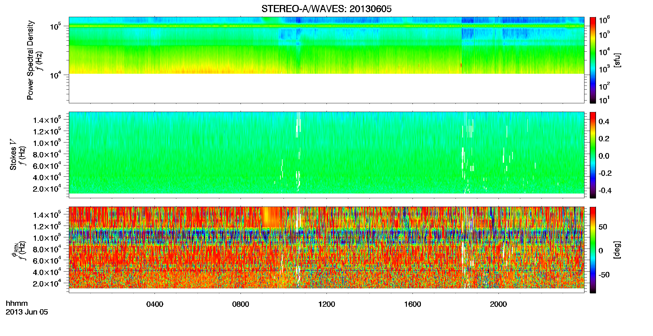
Task: Select the 1.4×10^5 tick of the Stokes V axis
Action: click(x=47, y=120)
